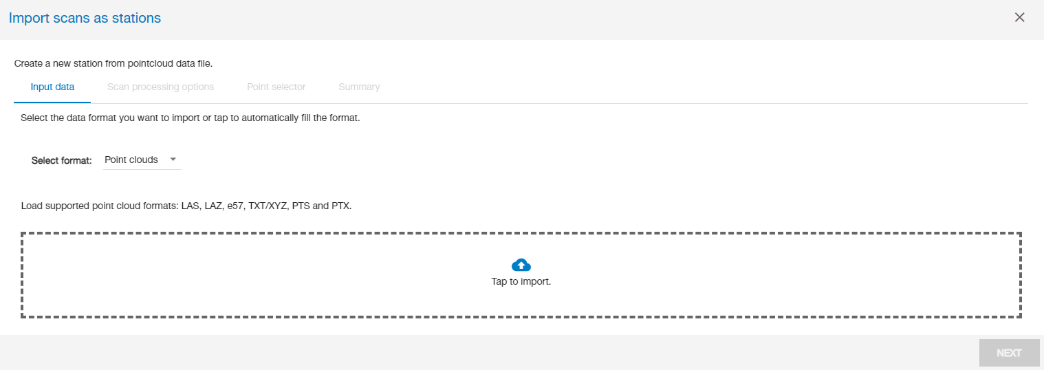Click the 'Import scans as stations' title

tap(85, 18)
